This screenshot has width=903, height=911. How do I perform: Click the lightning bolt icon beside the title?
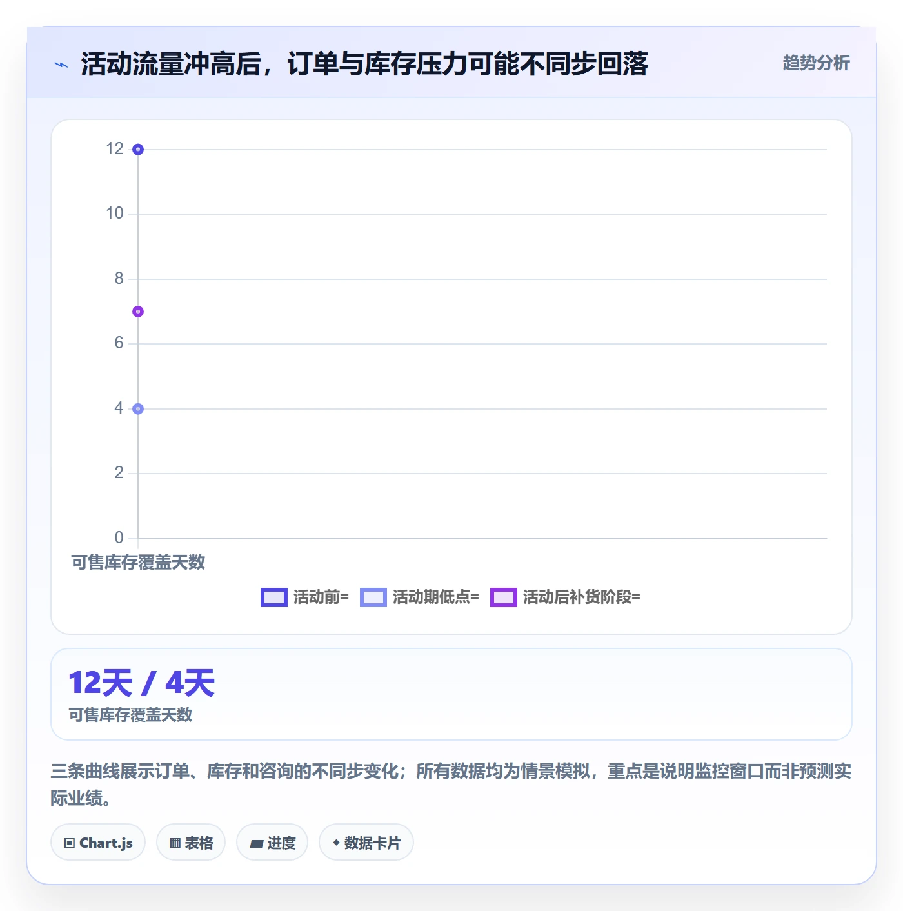[x=61, y=65]
